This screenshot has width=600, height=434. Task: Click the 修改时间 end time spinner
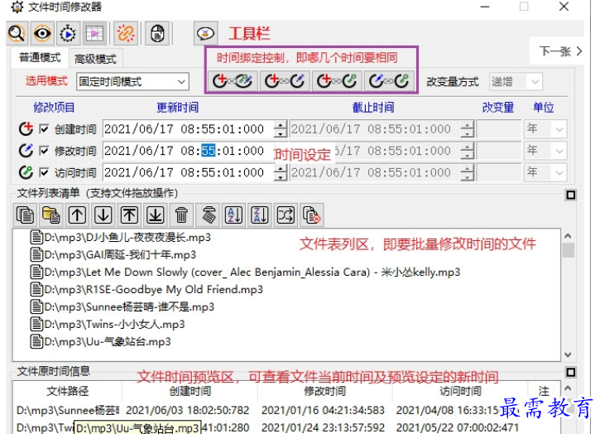click(x=468, y=151)
